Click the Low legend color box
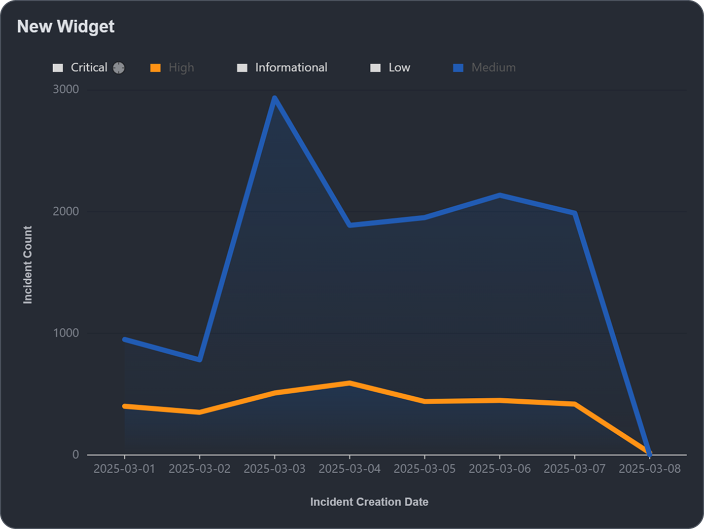The image size is (704, 529). [375, 68]
